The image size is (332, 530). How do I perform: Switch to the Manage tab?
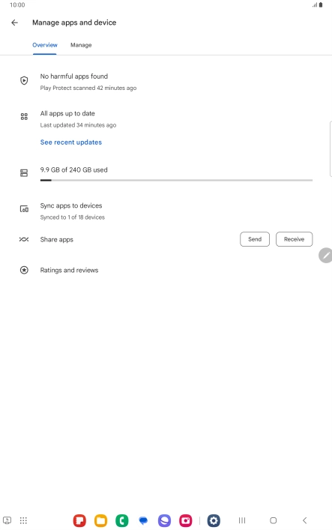pyautogui.click(x=81, y=45)
